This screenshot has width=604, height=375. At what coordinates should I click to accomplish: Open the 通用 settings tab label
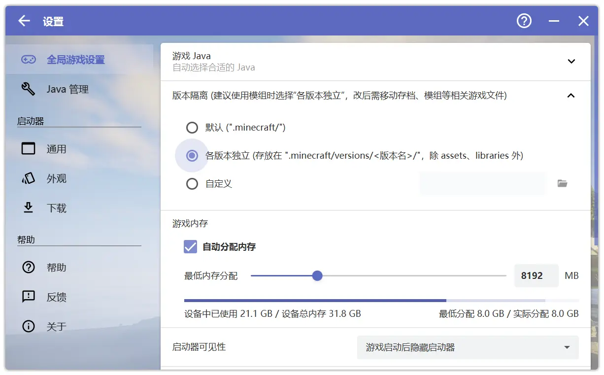point(57,149)
